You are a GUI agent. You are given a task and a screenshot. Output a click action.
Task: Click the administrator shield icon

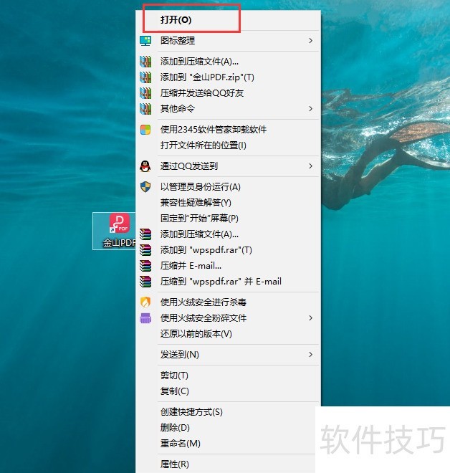145,187
